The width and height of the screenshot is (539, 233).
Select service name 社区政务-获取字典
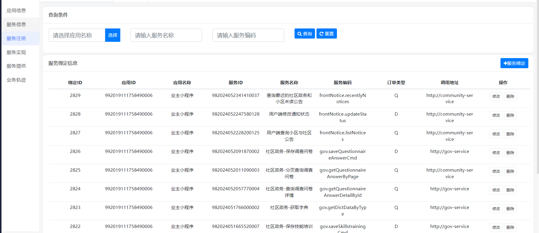(289, 207)
